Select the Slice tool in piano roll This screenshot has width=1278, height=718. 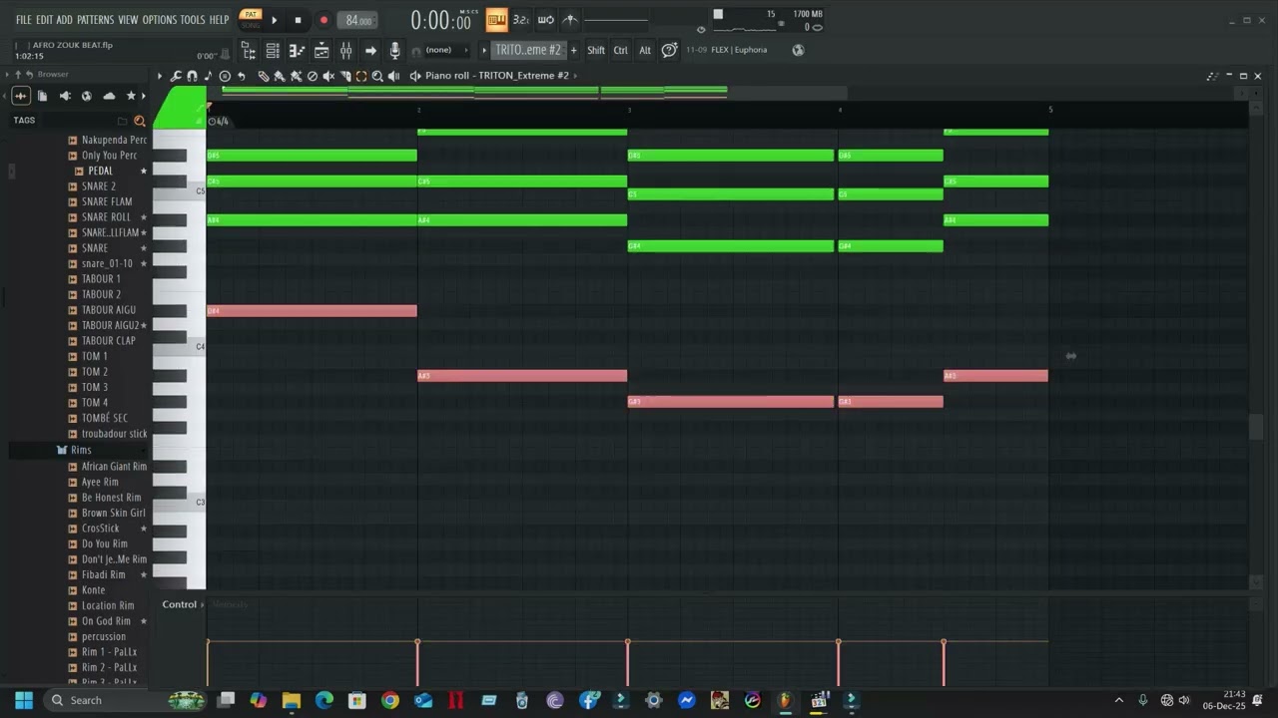tap(345, 76)
